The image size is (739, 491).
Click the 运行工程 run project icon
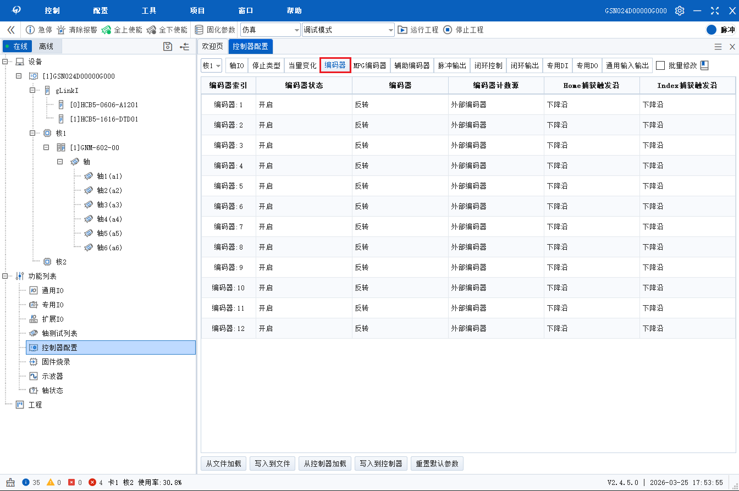(x=401, y=30)
